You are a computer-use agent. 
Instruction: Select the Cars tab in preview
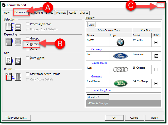click(91, 25)
